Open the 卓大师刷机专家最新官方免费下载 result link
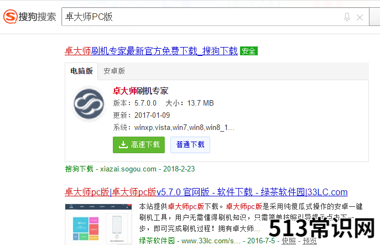 (151, 51)
